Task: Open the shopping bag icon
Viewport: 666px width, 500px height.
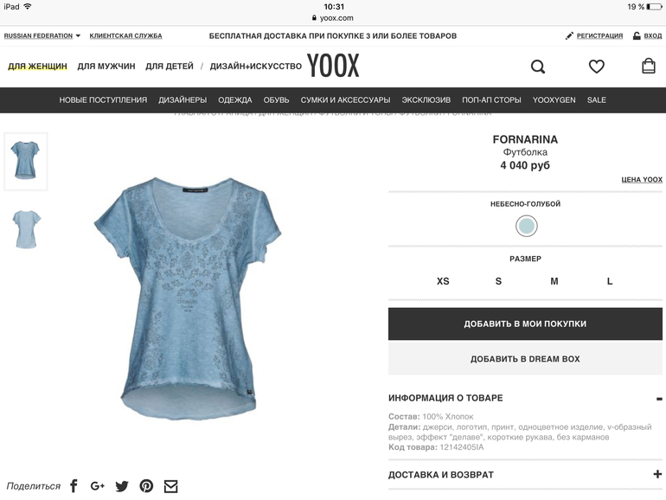Action: pos(648,67)
